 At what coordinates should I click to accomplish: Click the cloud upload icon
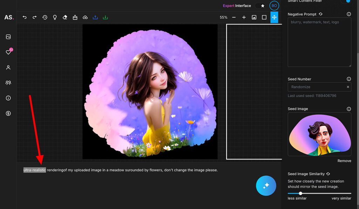[x=85, y=18]
